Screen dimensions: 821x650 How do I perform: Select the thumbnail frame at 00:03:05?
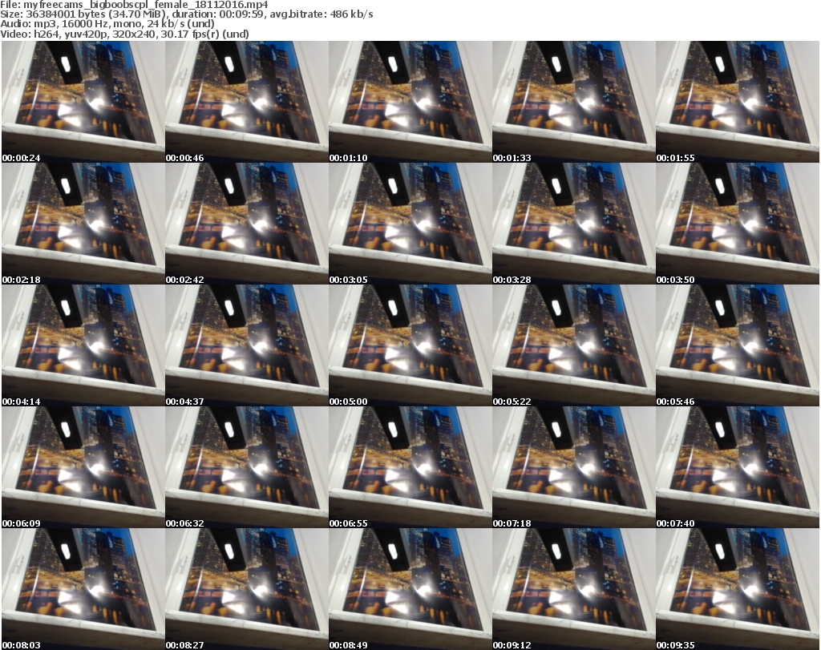[x=410, y=224]
